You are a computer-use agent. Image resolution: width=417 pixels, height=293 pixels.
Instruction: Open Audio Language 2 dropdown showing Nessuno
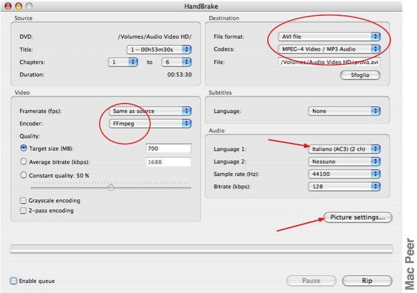point(344,161)
